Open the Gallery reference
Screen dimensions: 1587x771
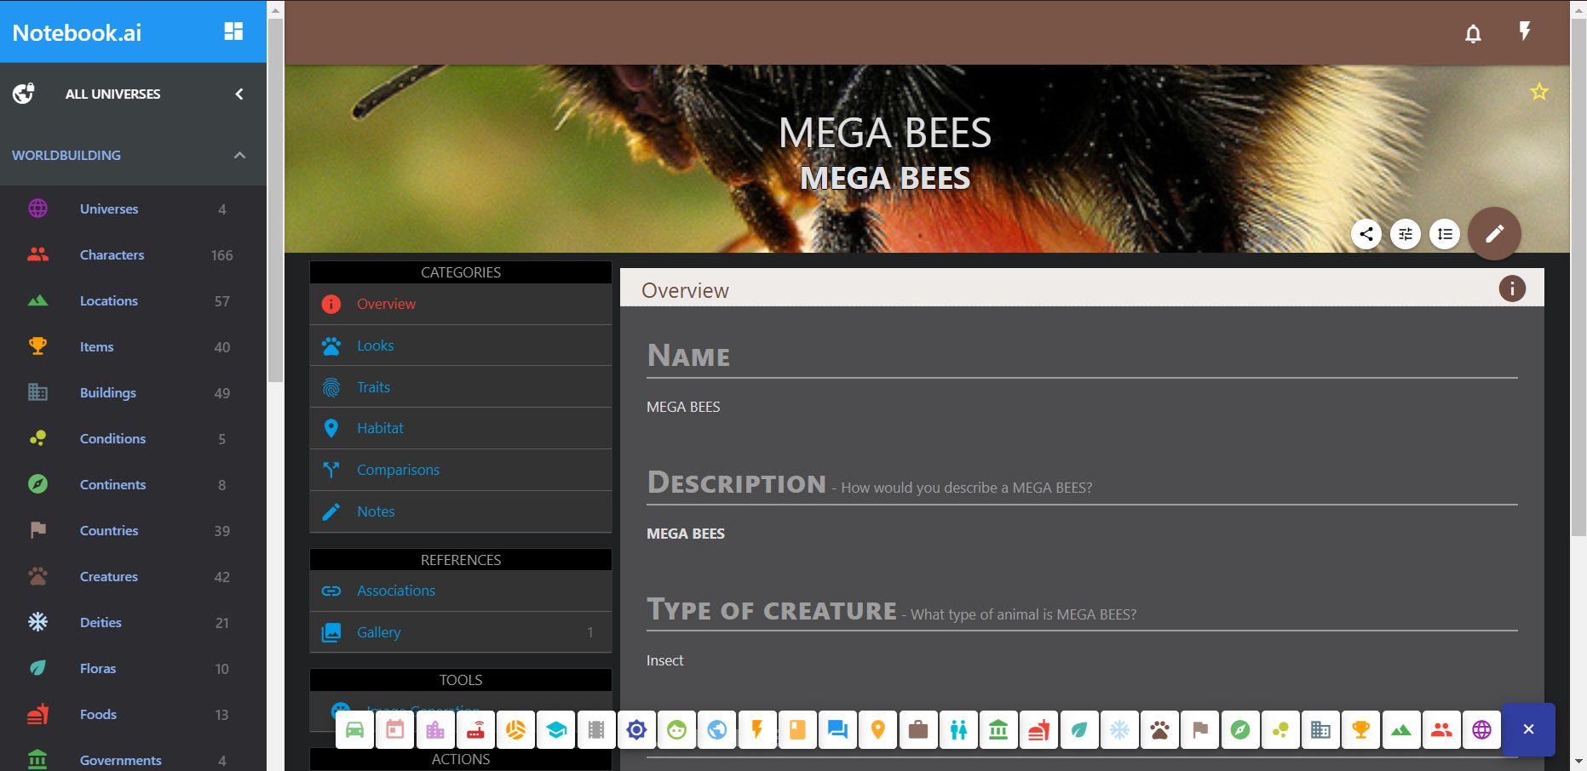tap(460, 632)
